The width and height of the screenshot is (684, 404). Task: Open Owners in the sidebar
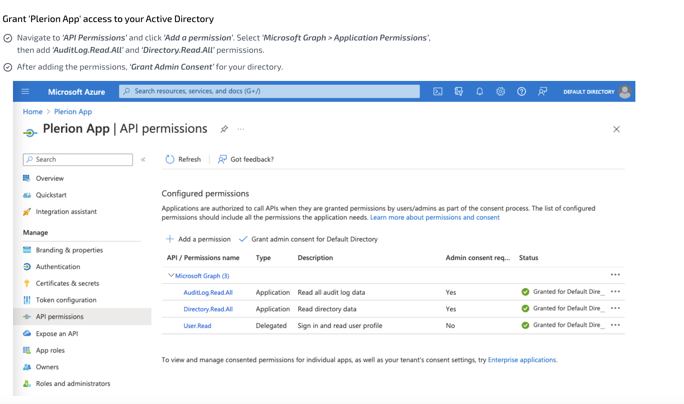(47, 367)
